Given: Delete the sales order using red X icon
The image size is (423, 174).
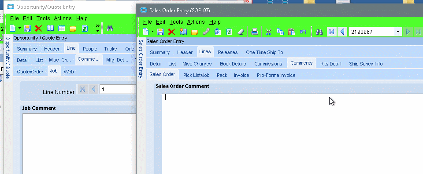Looking at the screenshot, I should click(x=171, y=32).
